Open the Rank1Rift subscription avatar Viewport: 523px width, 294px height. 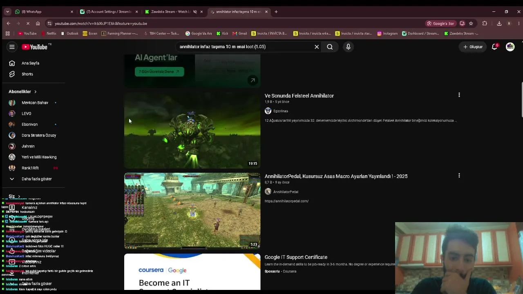12,168
